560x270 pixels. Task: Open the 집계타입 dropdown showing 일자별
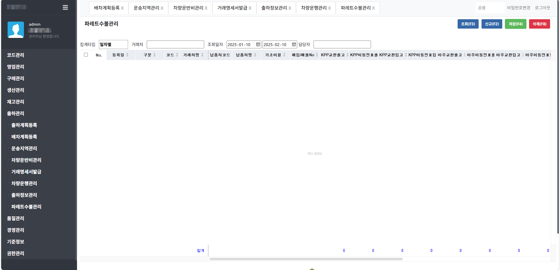click(113, 45)
